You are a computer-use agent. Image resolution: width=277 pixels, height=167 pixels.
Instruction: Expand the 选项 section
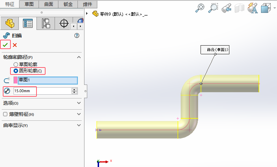tap(79, 103)
